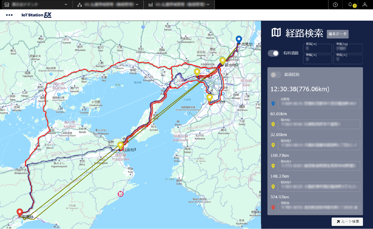Click the ルート検索 button

point(347,221)
